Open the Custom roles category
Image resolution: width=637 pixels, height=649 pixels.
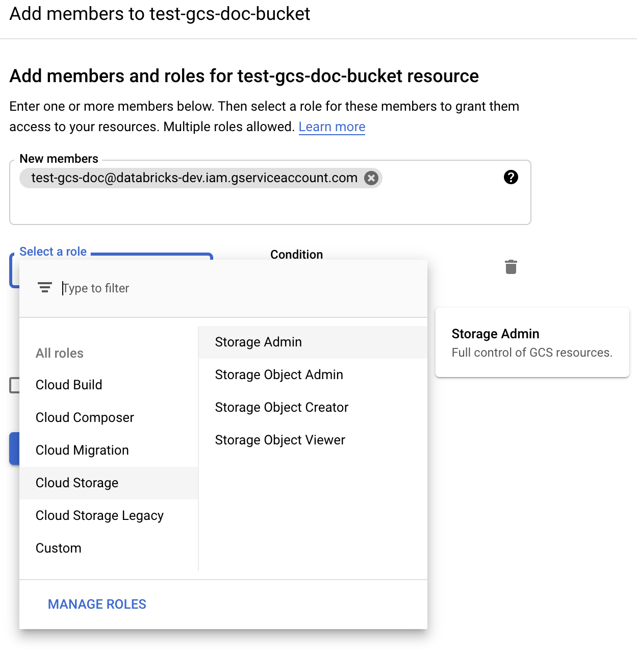tap(58, 548)
